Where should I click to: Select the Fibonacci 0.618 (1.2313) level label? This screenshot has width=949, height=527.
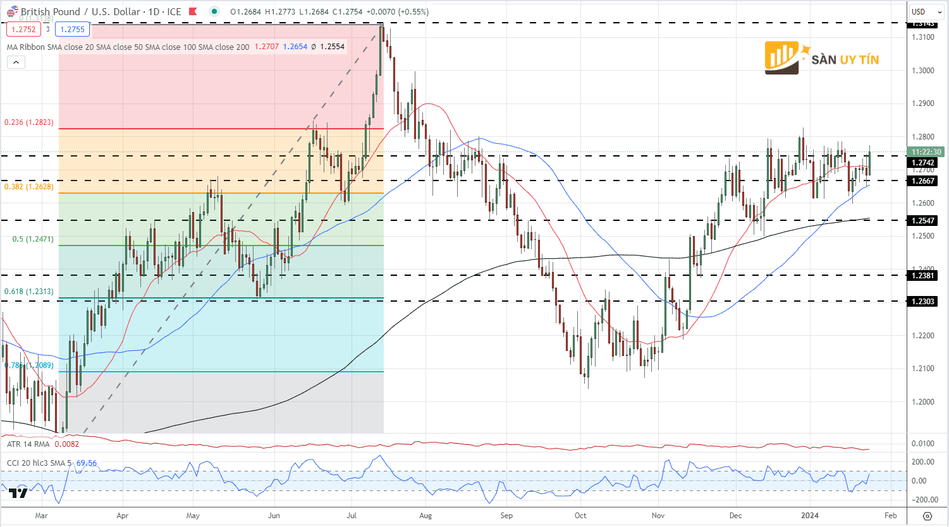click(x=29, y=292)
